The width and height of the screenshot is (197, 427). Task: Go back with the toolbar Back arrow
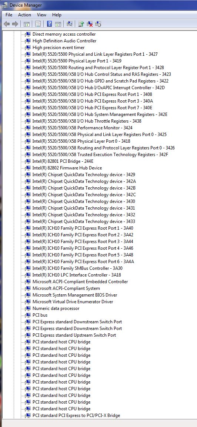(x=7, y=24)
